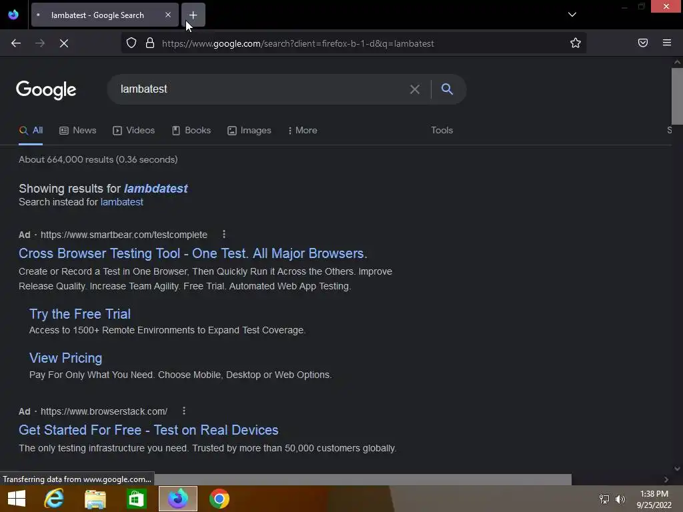Open the Windows Start menu
Screen dimensions: 683x512
tap(17, 499)
